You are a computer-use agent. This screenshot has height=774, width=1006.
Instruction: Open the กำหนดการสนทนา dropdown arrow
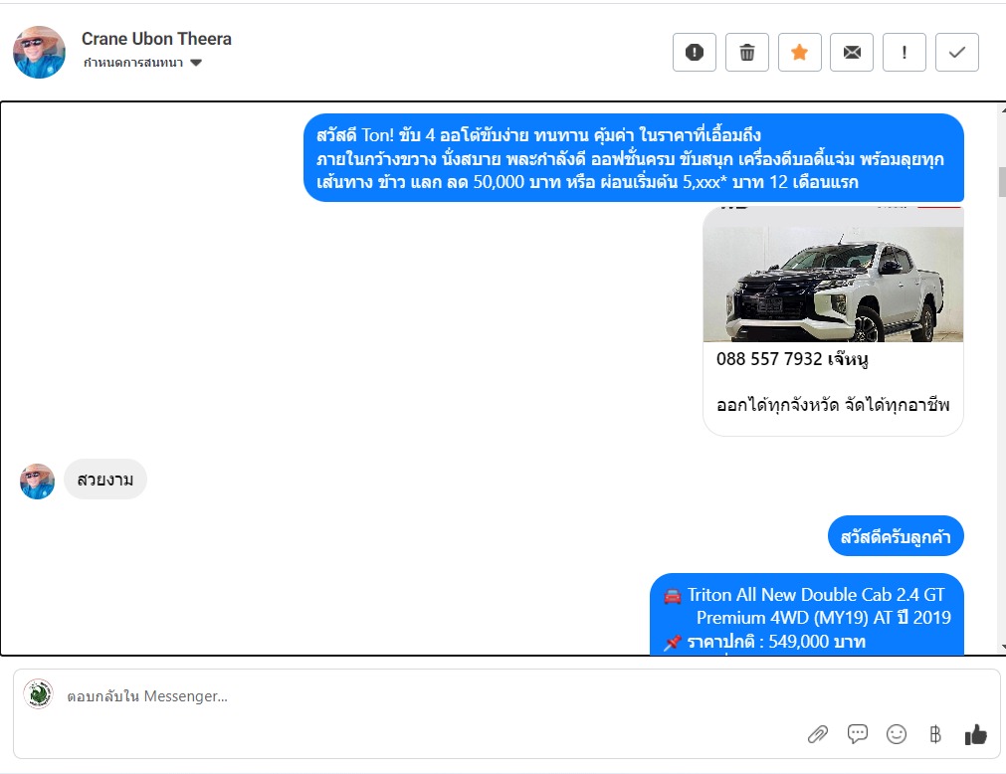point(196,63)
